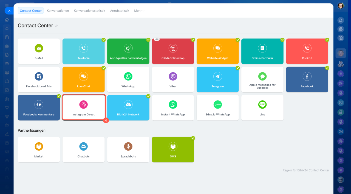This screenshot has height=194, width=351.
Task: Open the lock icon in right sidebar
Action: (341, 112)
